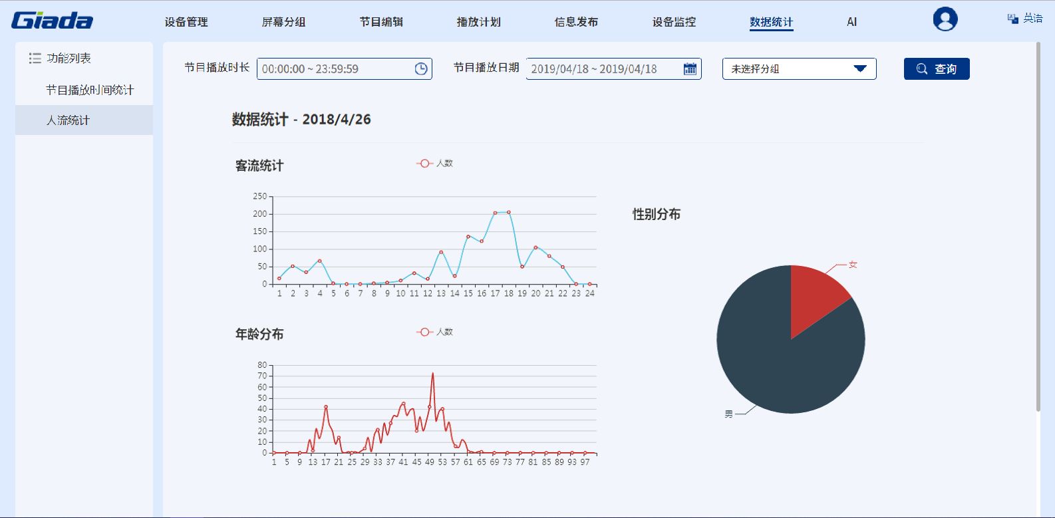This screenshot has height=518, width=1055.
Task: Click the clock icon in duration field
Action: (x=421, y=69)
